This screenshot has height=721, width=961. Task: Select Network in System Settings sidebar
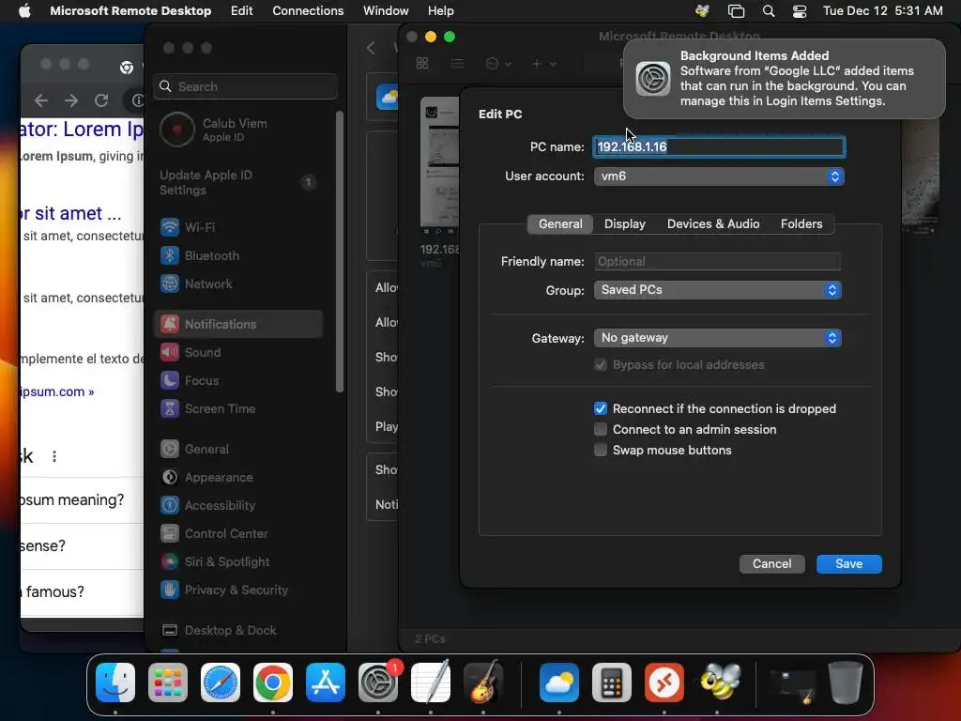pos(238,284)
